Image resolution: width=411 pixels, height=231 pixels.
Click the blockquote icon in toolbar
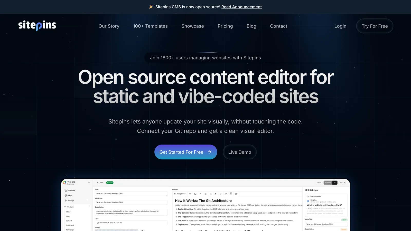pyautogui.click(x=200, y=194)
